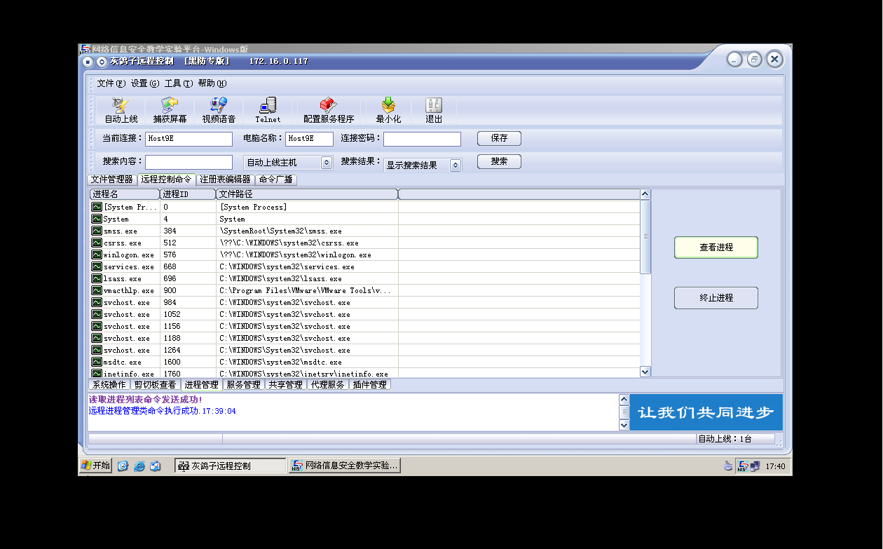
Task: Open the 自动上线主机 search type dropdown
Action: click(x=324, y=161)
